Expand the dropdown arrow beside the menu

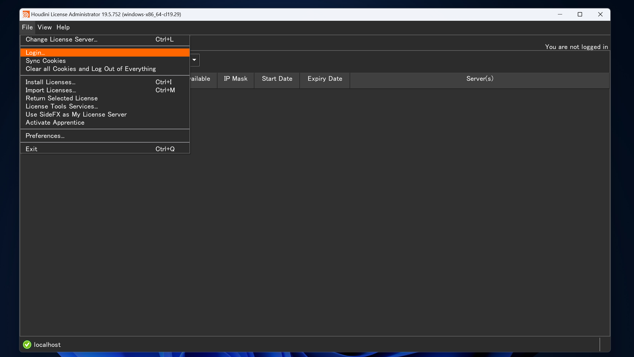pos(194,60)
